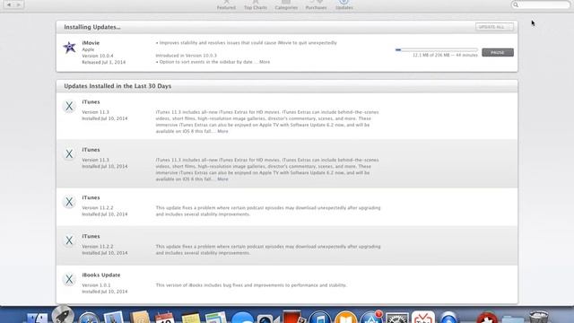Screen dimensions: 574x323
Task: Select the Updates tab
Action: (344, 5)
